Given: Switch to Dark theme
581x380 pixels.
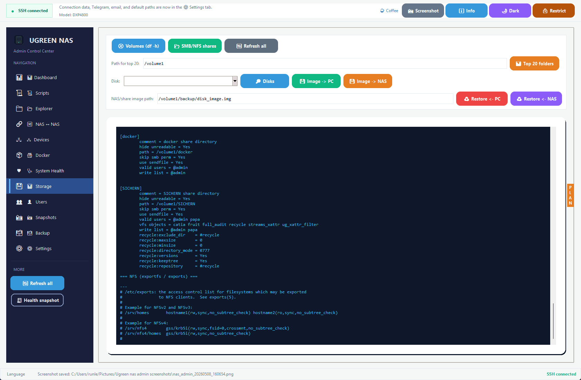Looking at the screenshot, I should point(510,11).
